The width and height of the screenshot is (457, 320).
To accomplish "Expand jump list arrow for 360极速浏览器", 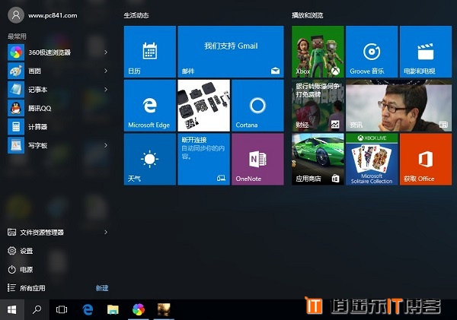I will [x=106, y=52].
